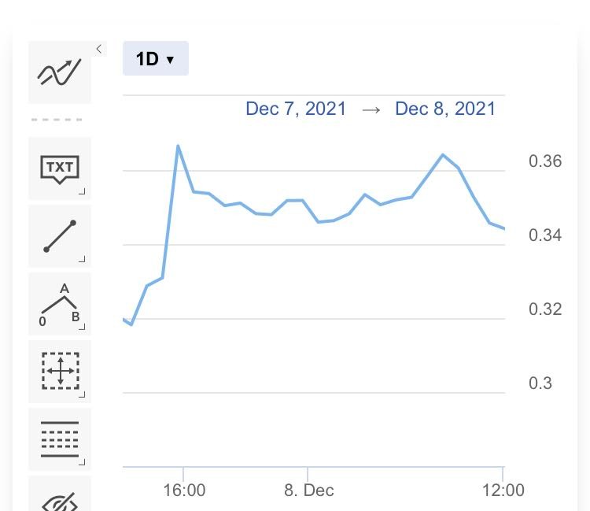The width and height of the screenshot is (590, 511).
Task: Click the 16:00 time axis label
Action: pos(184,491)
